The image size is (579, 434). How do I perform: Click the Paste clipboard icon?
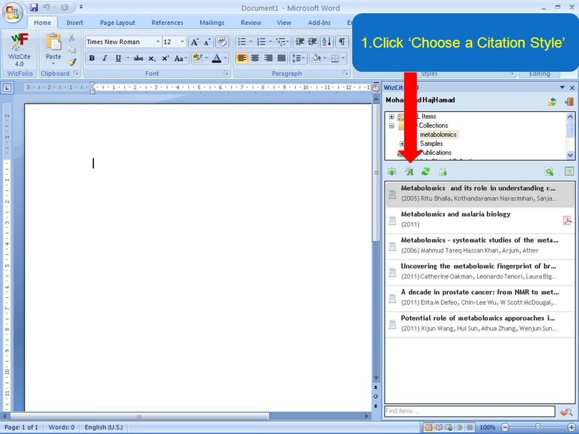54,42
